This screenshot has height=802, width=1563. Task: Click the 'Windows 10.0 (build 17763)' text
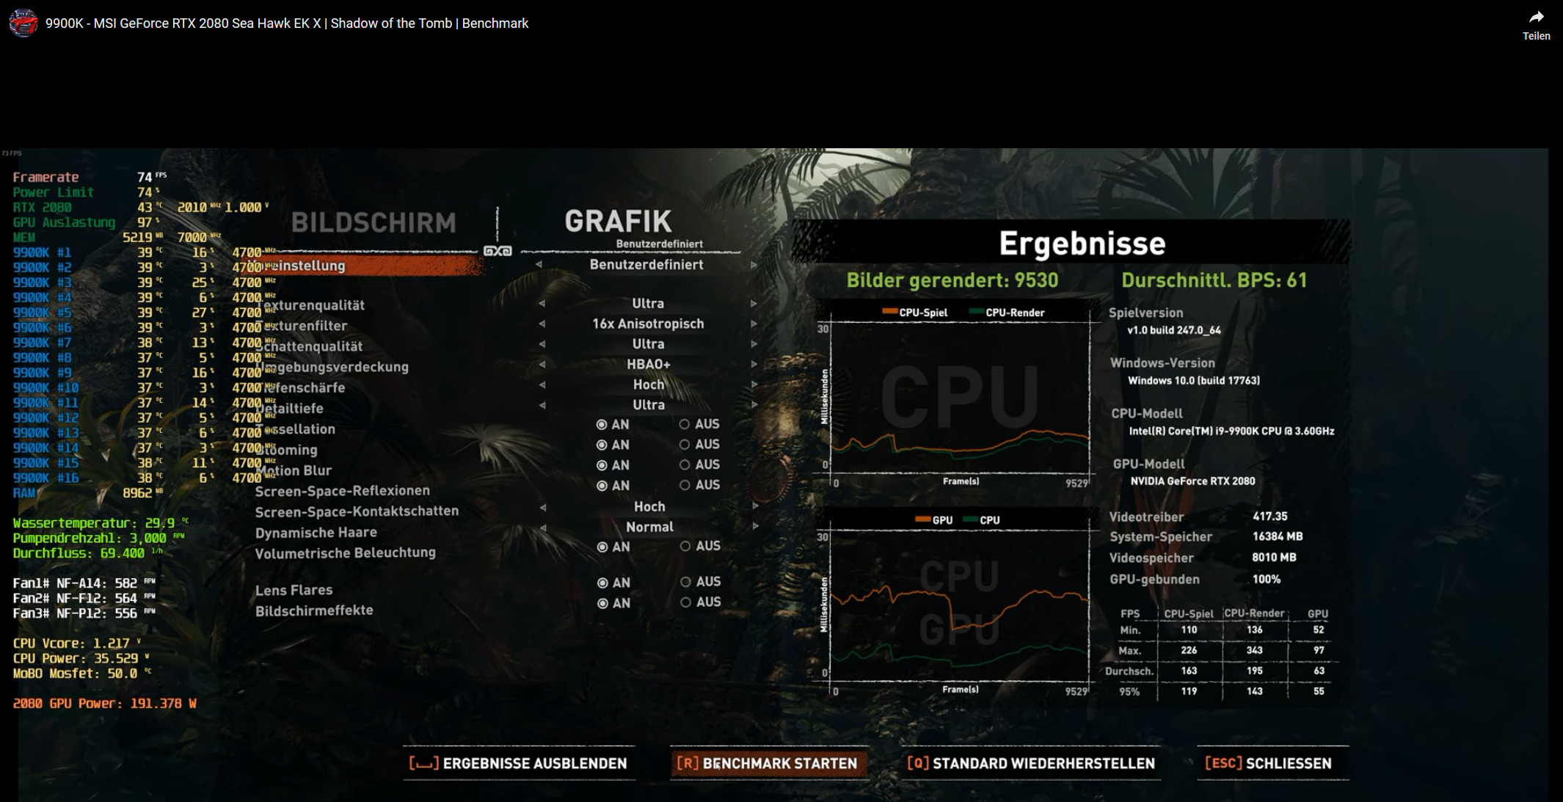point(1193,381)
